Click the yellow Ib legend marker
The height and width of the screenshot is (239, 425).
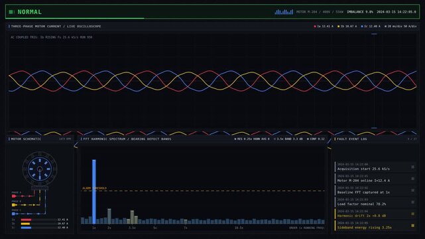338,27
